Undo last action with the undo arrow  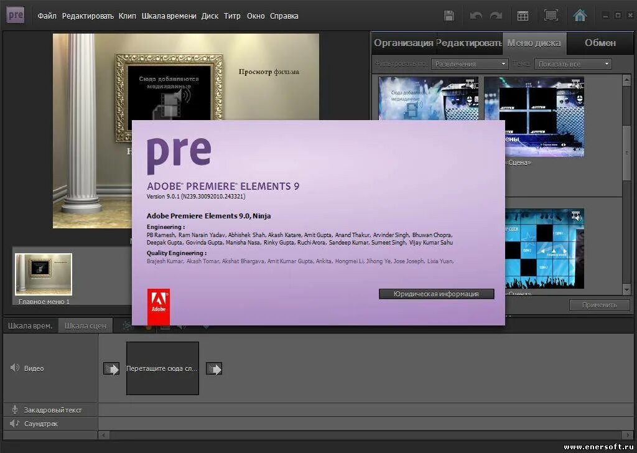[476, 16]
